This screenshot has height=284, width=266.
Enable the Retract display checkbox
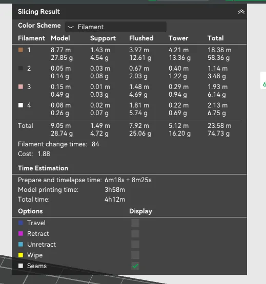(135, 234)
